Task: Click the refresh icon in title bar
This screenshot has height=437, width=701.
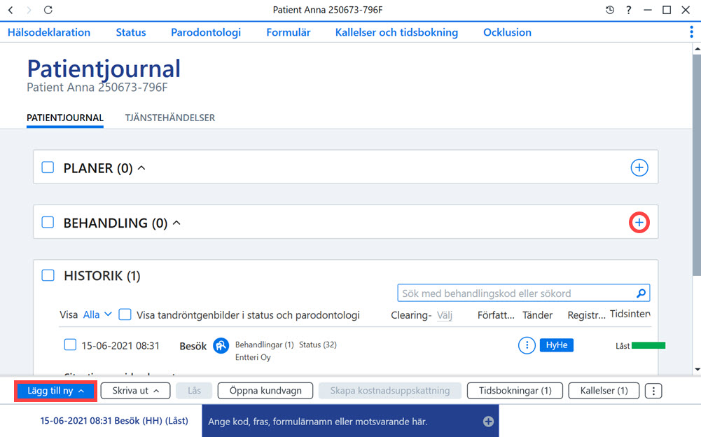Action: point(48,10)
